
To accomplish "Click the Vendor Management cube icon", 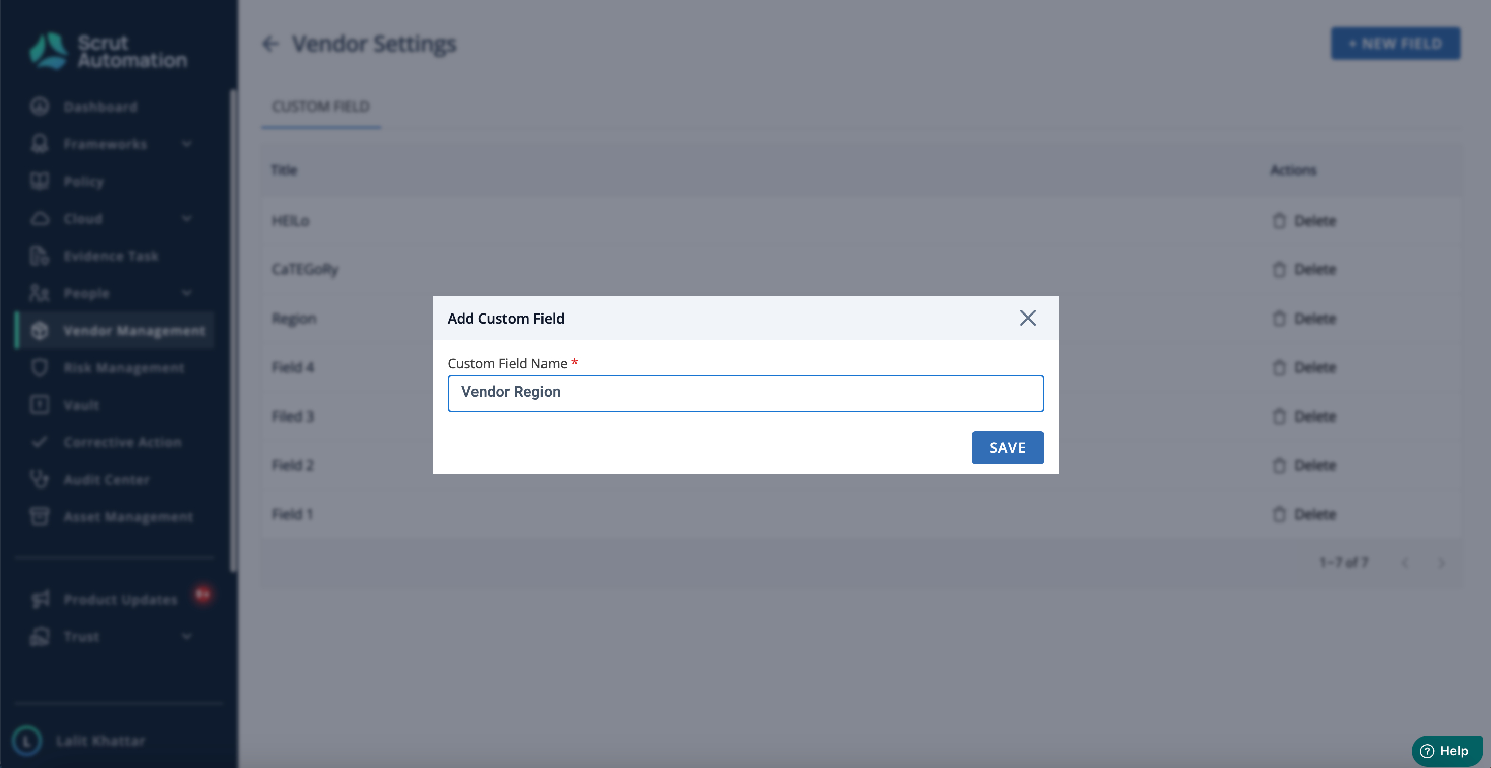I will point(40,330).
